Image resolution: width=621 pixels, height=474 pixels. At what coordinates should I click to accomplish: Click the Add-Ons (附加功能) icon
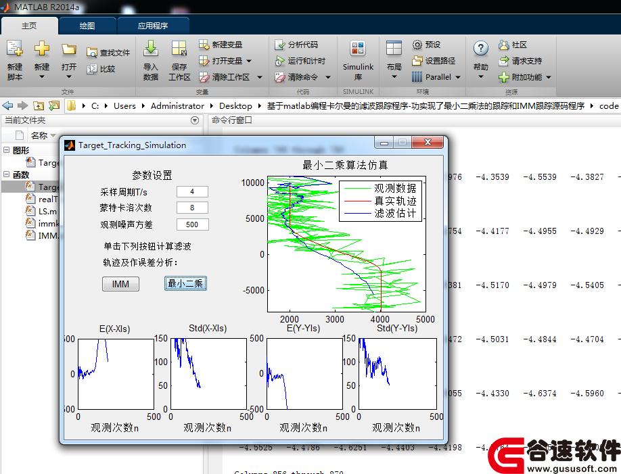[504, 77]
